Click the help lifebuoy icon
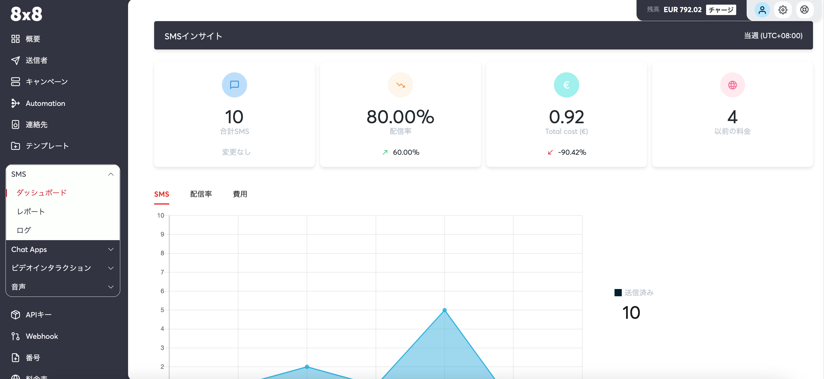Image resolution: width=824 pixels, height=379 pixels. (804, 10)
